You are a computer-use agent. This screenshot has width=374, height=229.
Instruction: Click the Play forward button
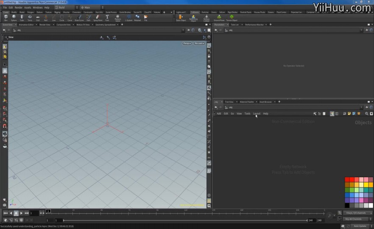[21, 213]
